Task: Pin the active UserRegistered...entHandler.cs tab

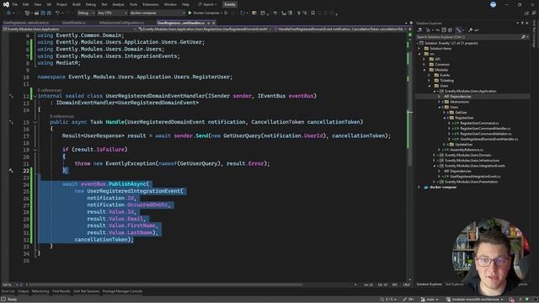Action: click(x=209, y=23)
